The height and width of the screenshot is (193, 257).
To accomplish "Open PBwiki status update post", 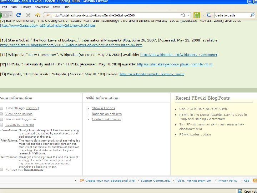I will click(x=195, y=134).
